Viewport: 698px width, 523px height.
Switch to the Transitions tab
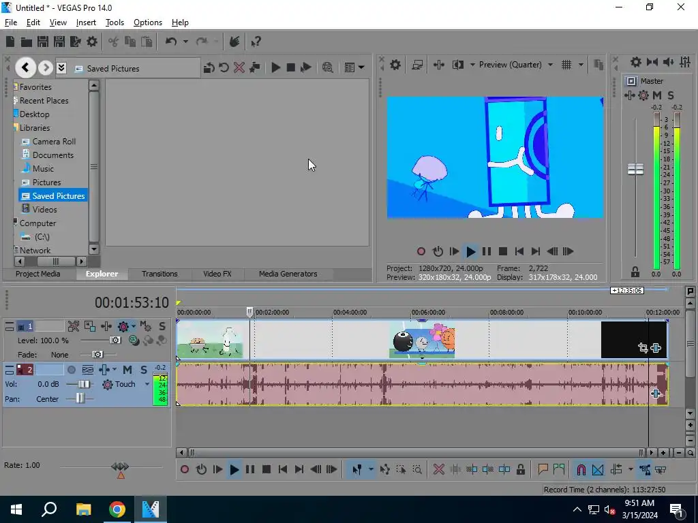160,274
